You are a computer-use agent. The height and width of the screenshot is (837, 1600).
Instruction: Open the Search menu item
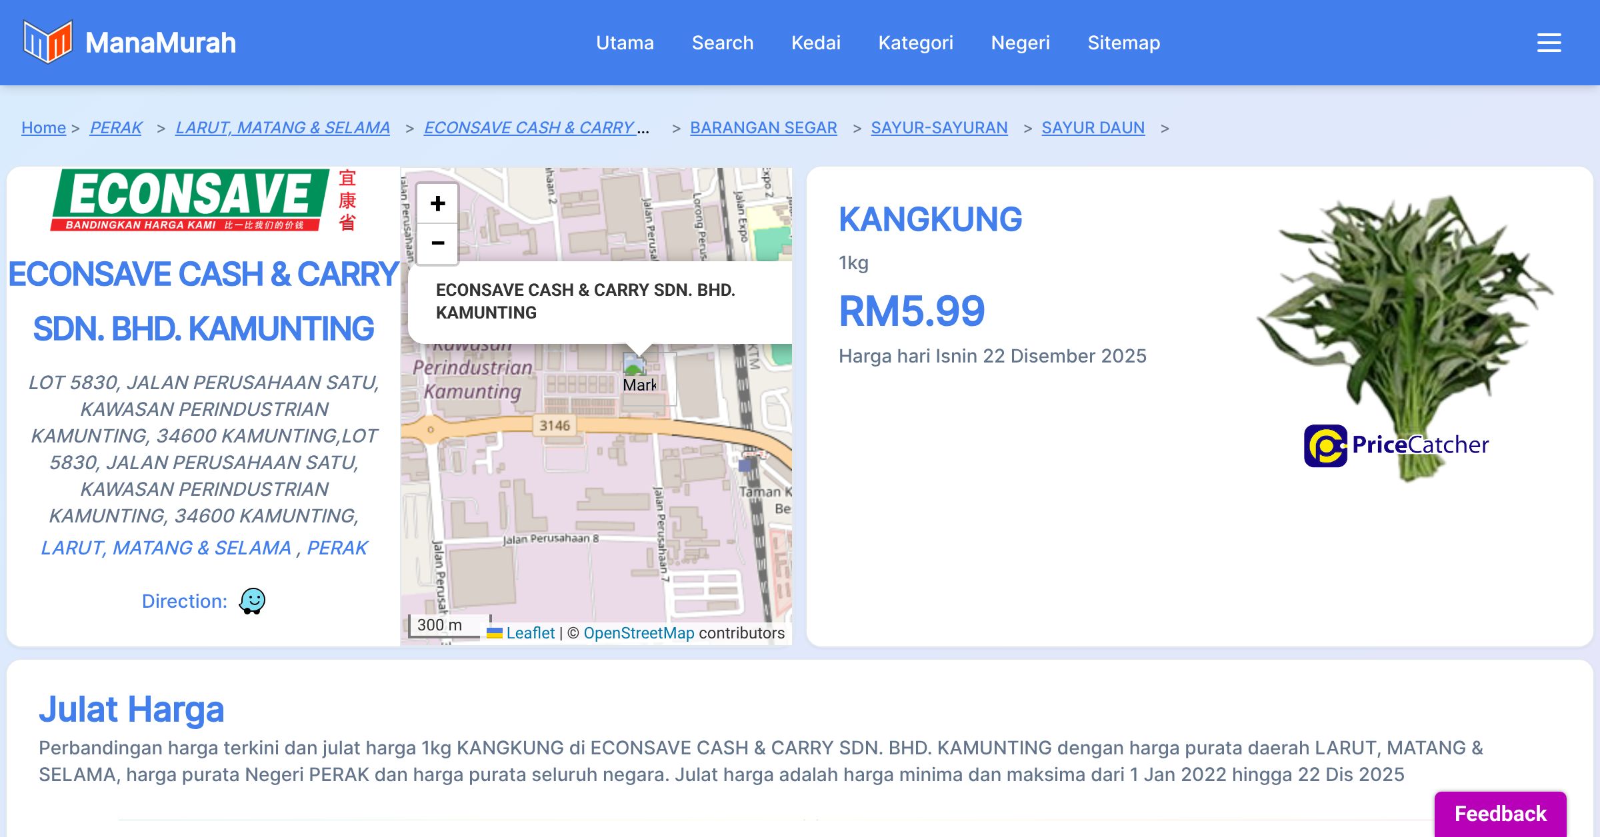point(722,43)
